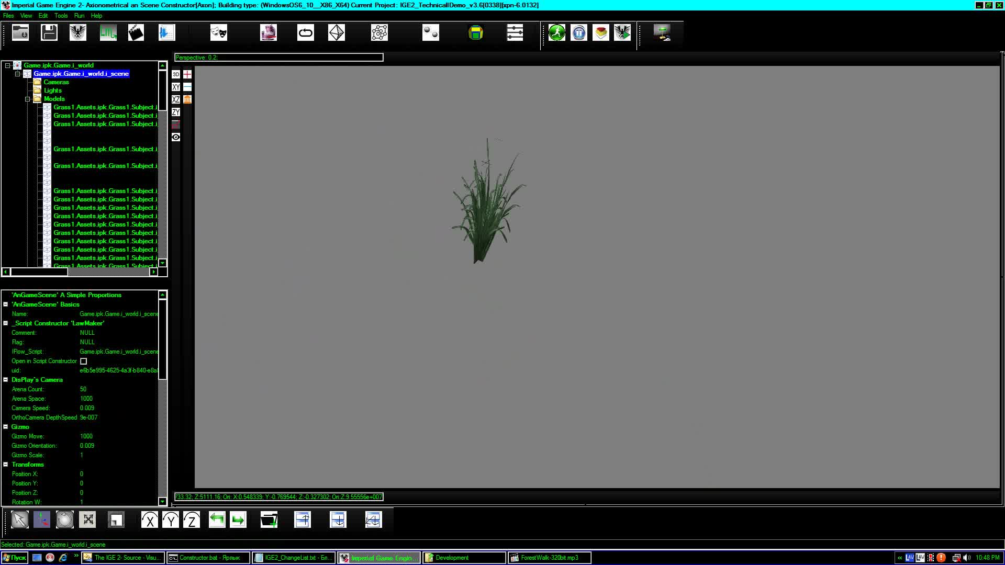Collapse the Models folder in tree
This screenshot has width=1005, height=565.
(x=28, y=99)
